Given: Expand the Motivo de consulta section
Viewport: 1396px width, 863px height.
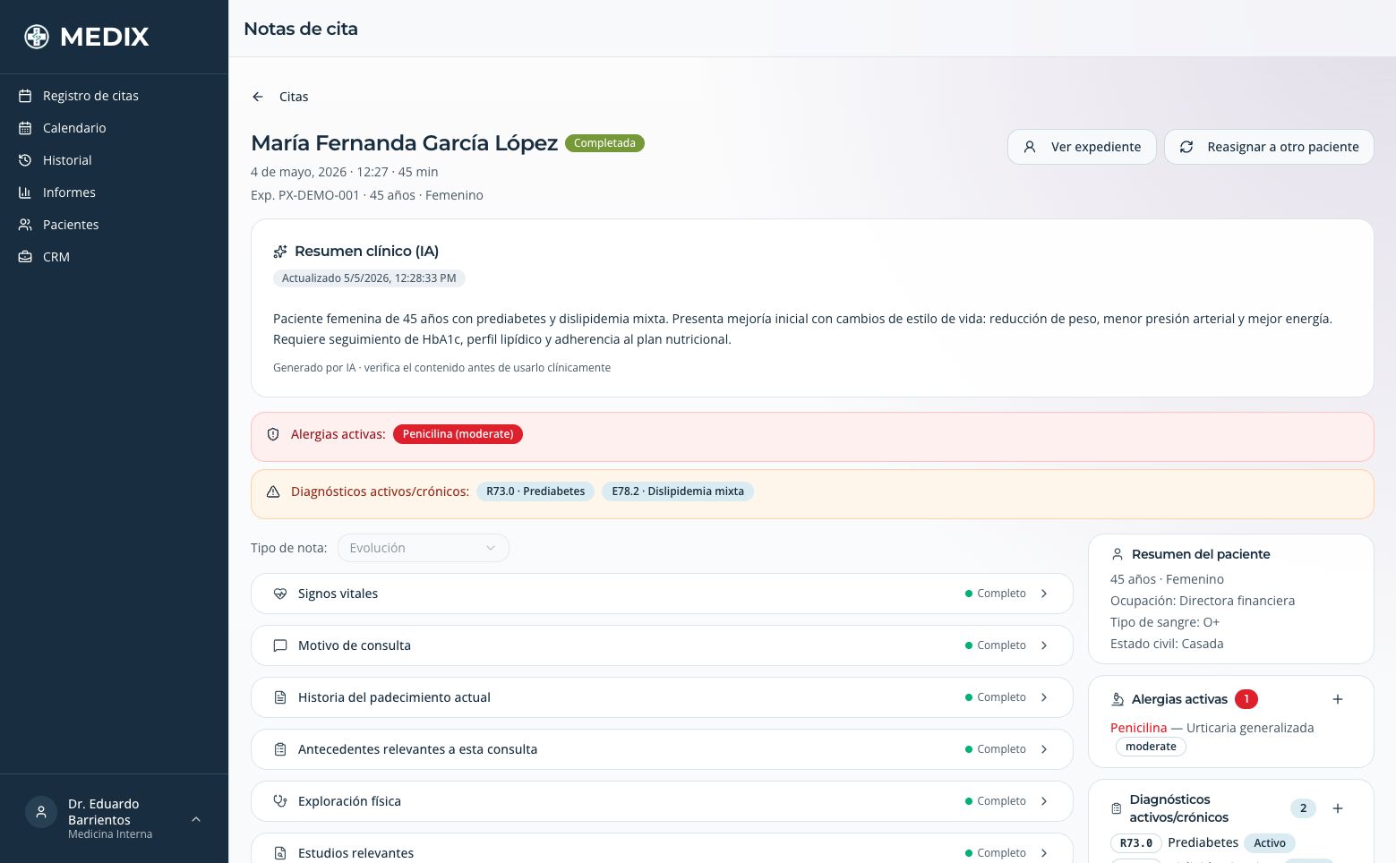Looking at the screenshot, I should coord(662,645).
